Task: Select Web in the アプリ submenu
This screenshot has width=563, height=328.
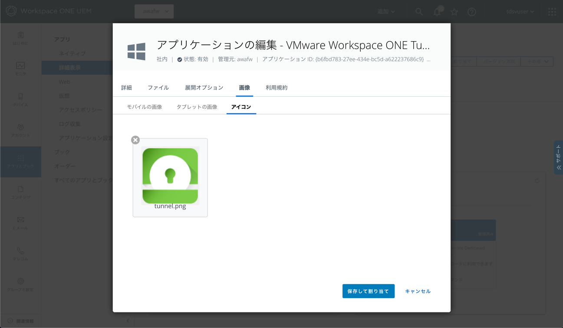Action: click(64, 82)
